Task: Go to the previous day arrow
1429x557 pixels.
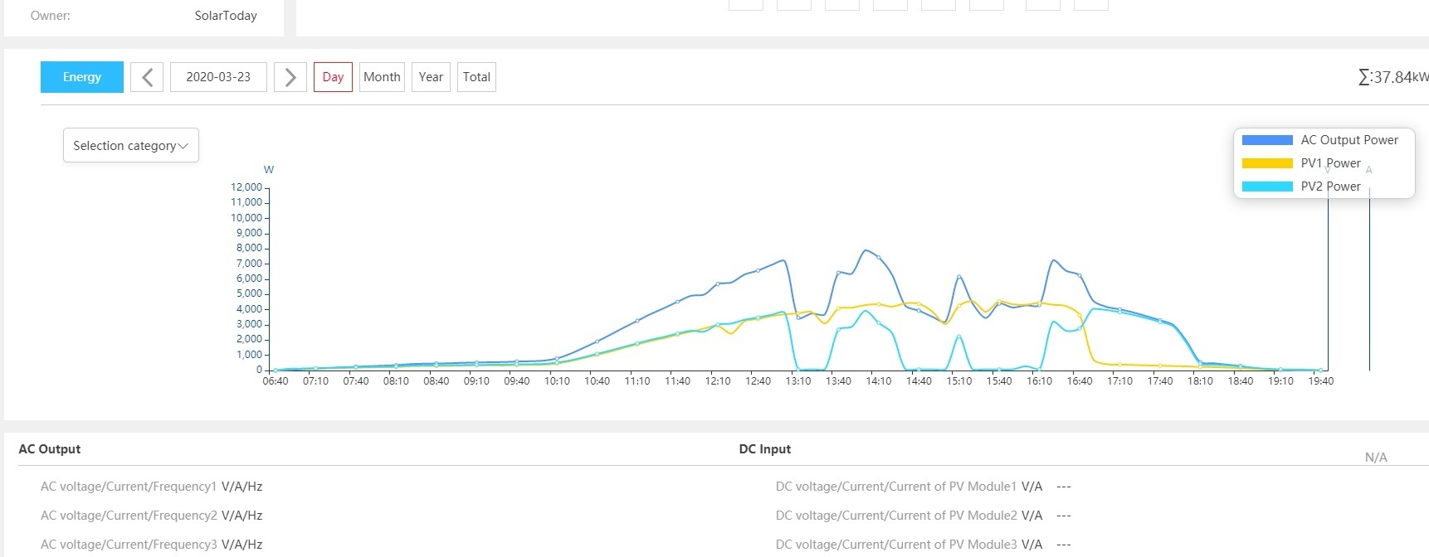Action: (x=147, y=77)
